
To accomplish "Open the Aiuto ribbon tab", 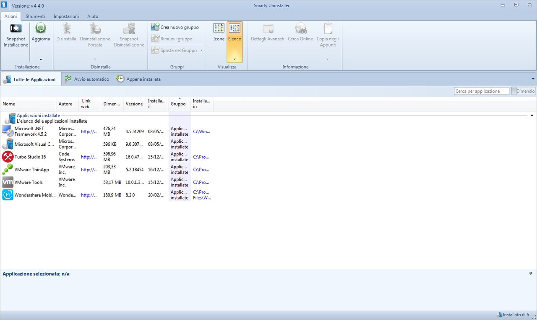I will pyautogui.click(x=93, y=16).
